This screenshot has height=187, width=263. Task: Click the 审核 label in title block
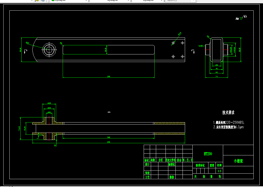tap(147, 173)
